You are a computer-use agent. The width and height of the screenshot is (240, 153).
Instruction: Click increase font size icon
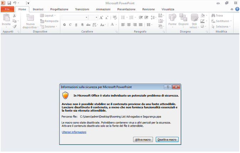click(101, 18)
